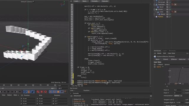Toggle TopCube layer checkbox in object manager
The width and height of the screenshot is (189, 106).
pos(167,5)
